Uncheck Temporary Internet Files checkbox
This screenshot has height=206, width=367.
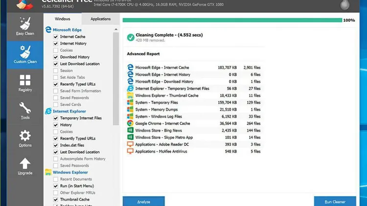click(x=56, y=118)
